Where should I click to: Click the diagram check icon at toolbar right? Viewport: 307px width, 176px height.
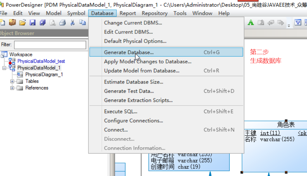click(x=298, y=23)
